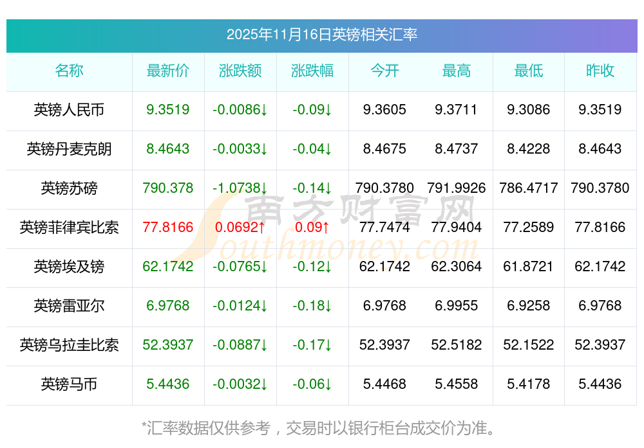
Task: Click change amount -0.0765↓
Action: 240,267
